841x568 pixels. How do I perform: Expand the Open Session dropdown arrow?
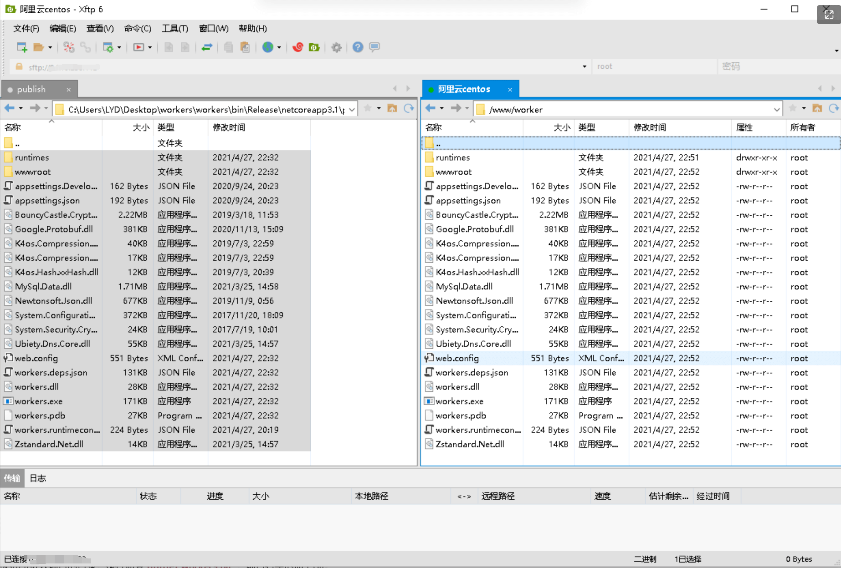tap(50, 47)
